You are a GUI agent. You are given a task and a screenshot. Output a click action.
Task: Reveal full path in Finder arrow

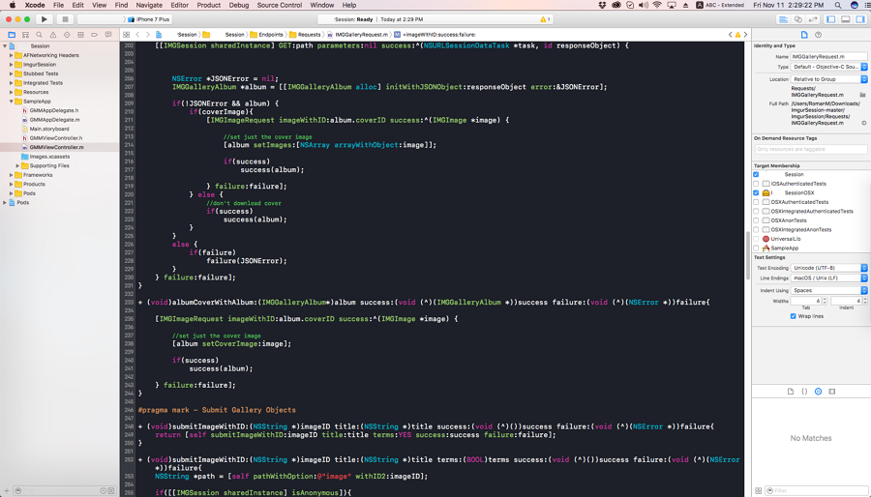click(864, 123)
